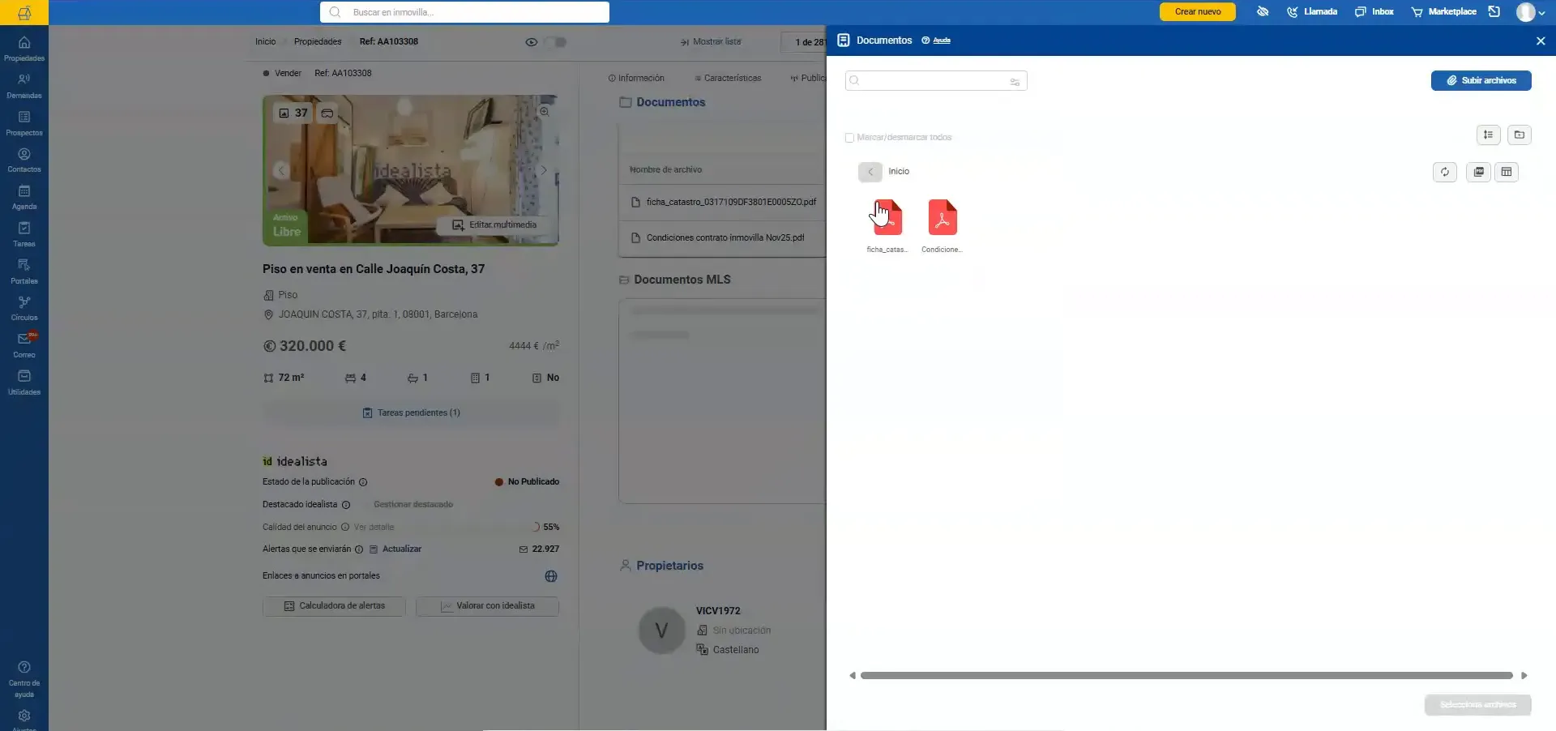Image resolution: width=1556 pixels, height=731 pixels.
Task: Click the Ayuda link in the Documentos header
Action: click(942, 40)
